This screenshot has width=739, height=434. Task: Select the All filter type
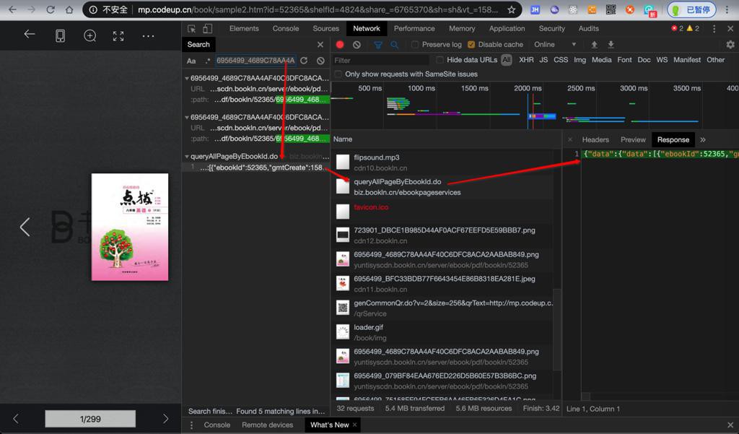(507, 60)
